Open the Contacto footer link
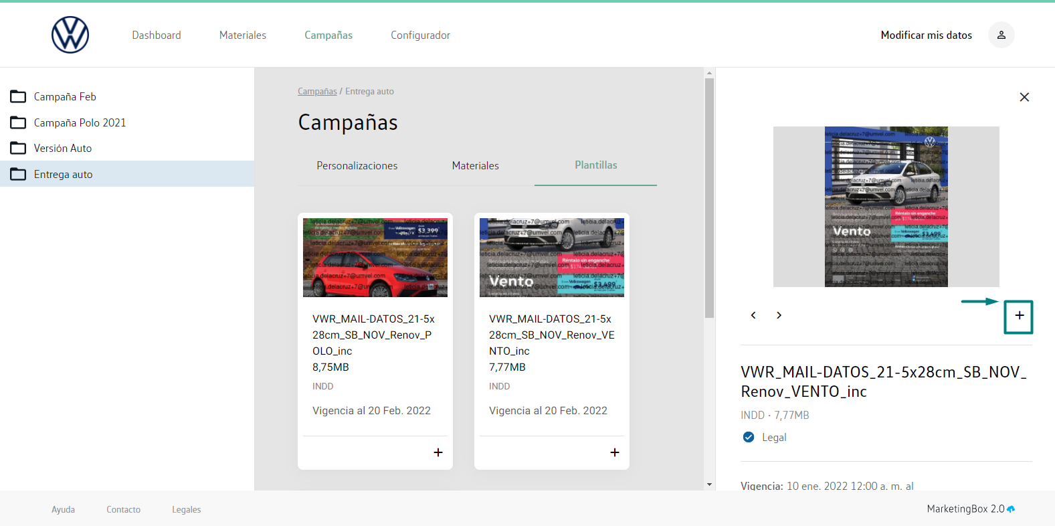Image resolution: width=1055 pixels, height=526 pixels. coord(124,509)
